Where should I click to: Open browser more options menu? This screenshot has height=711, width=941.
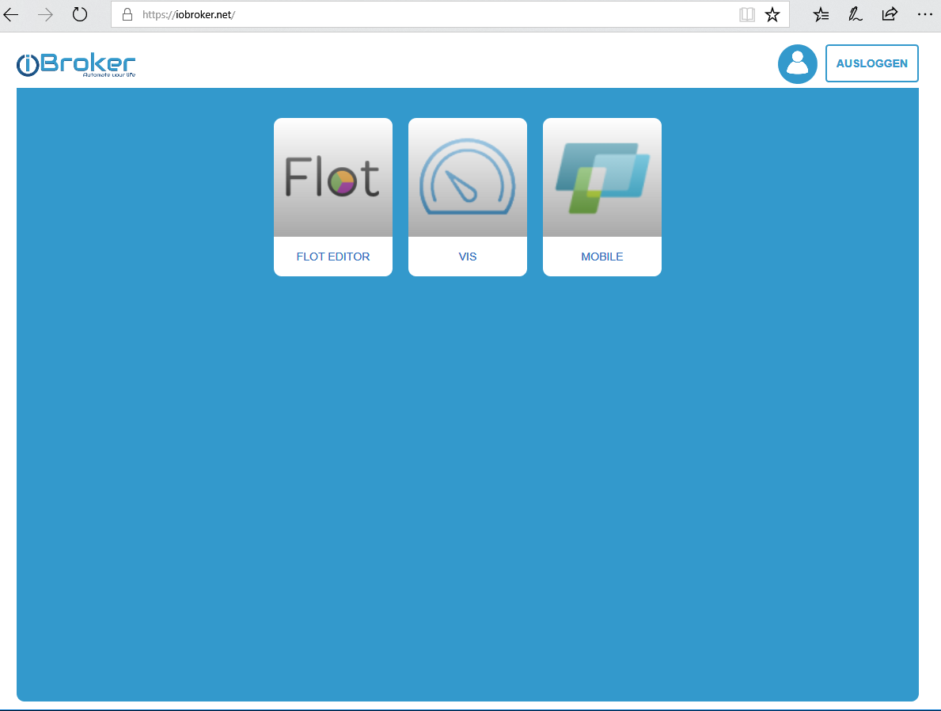(x=925, y=14)
